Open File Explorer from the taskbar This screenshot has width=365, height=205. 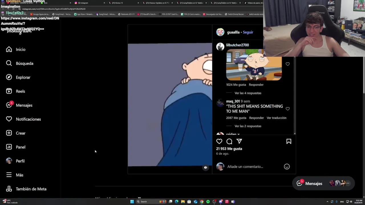click(x=183, y=202)
